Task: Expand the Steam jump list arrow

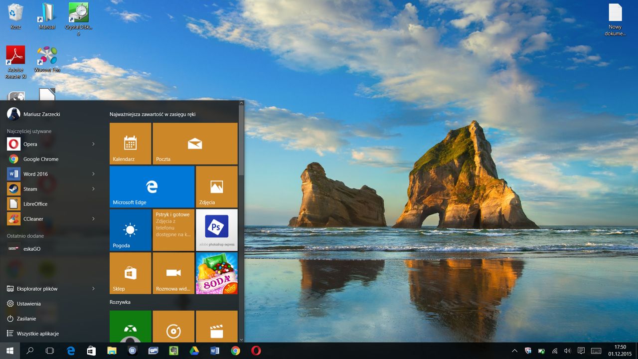Action: 93,189
